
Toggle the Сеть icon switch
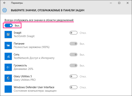(x=73, y=55)
